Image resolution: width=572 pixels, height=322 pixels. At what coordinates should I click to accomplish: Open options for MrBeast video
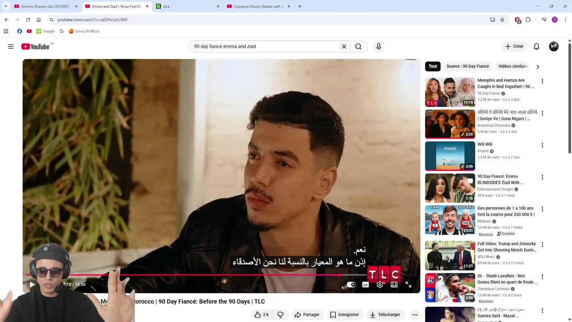(543, 209)
